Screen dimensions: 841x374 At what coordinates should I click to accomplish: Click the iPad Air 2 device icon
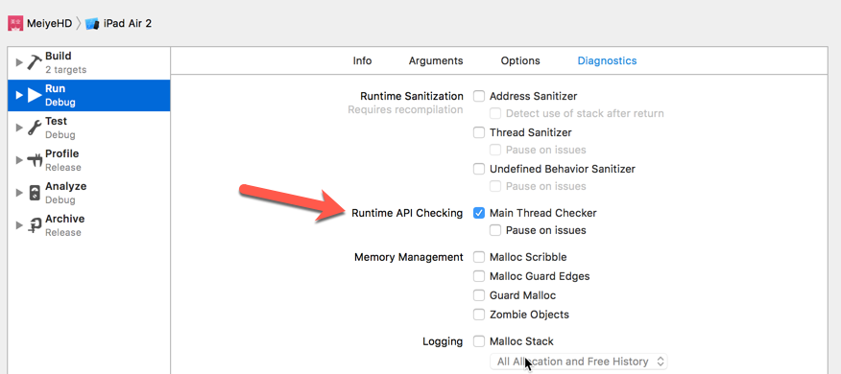[x=92, y=24]
